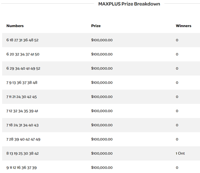The height and width of the screenshot is (173, 200).
Task: Click the Prize column header
Action: (x=96, y=26)
